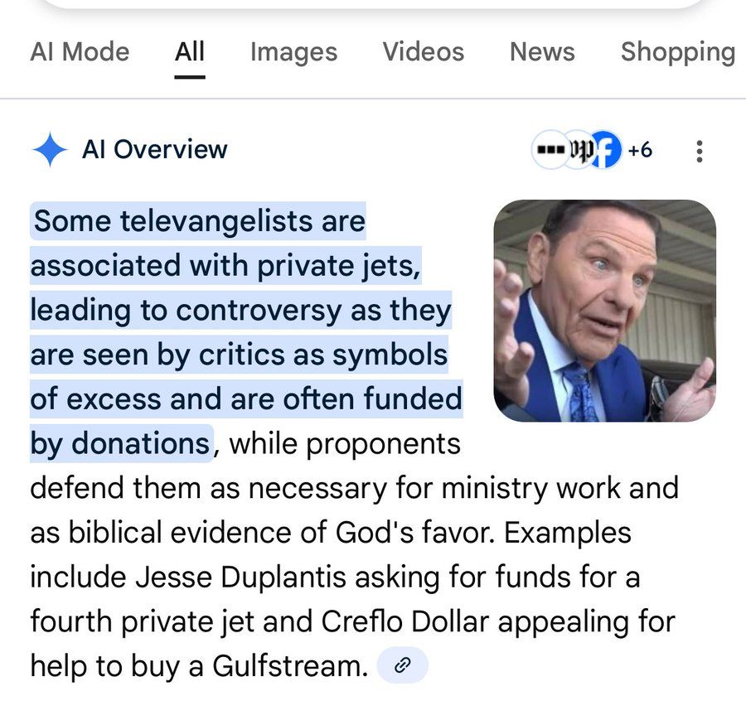Screen dimensions: 746x720
Task: Switch to the News tab
Action: click(542, 51)
